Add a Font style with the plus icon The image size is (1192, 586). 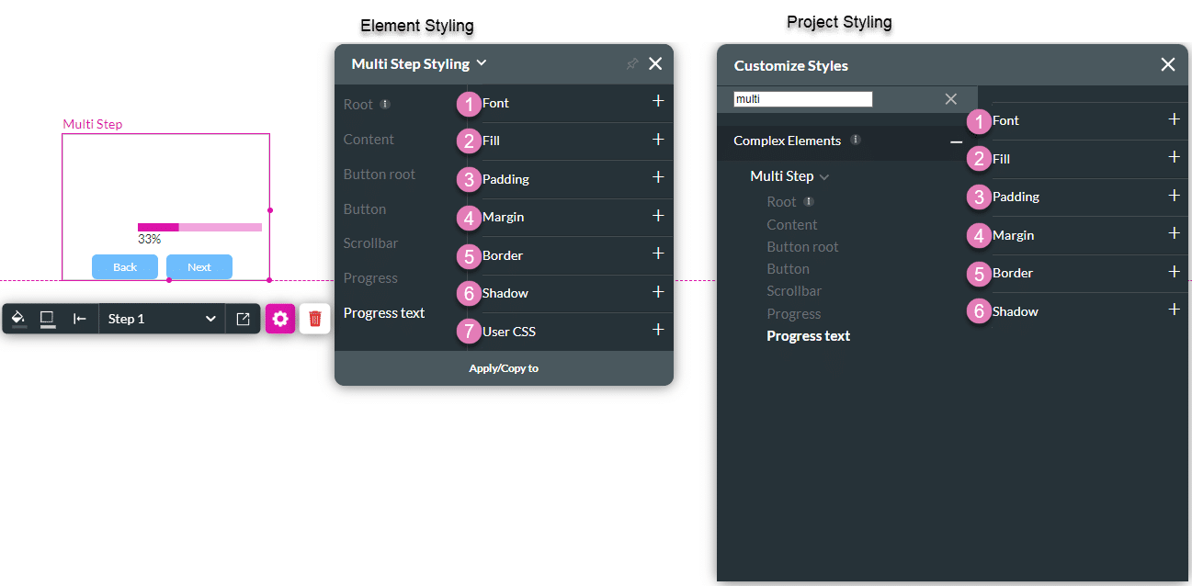click(x=657, y=103)
